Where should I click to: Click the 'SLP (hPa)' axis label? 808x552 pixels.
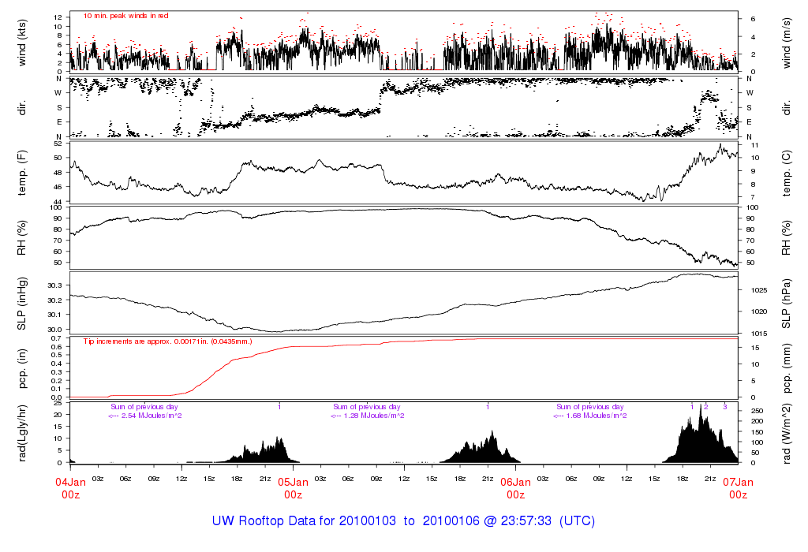[x=787, y=304]
